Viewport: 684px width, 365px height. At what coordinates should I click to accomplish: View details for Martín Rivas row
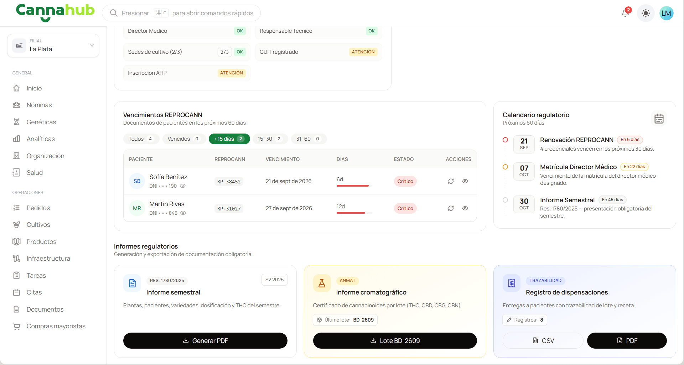click(x=465, y=208)
